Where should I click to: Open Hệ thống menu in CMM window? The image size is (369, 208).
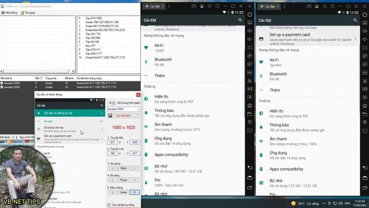tap(9, 13)
